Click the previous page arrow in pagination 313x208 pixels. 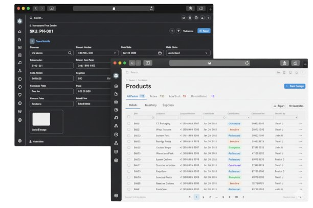[190, 197]
